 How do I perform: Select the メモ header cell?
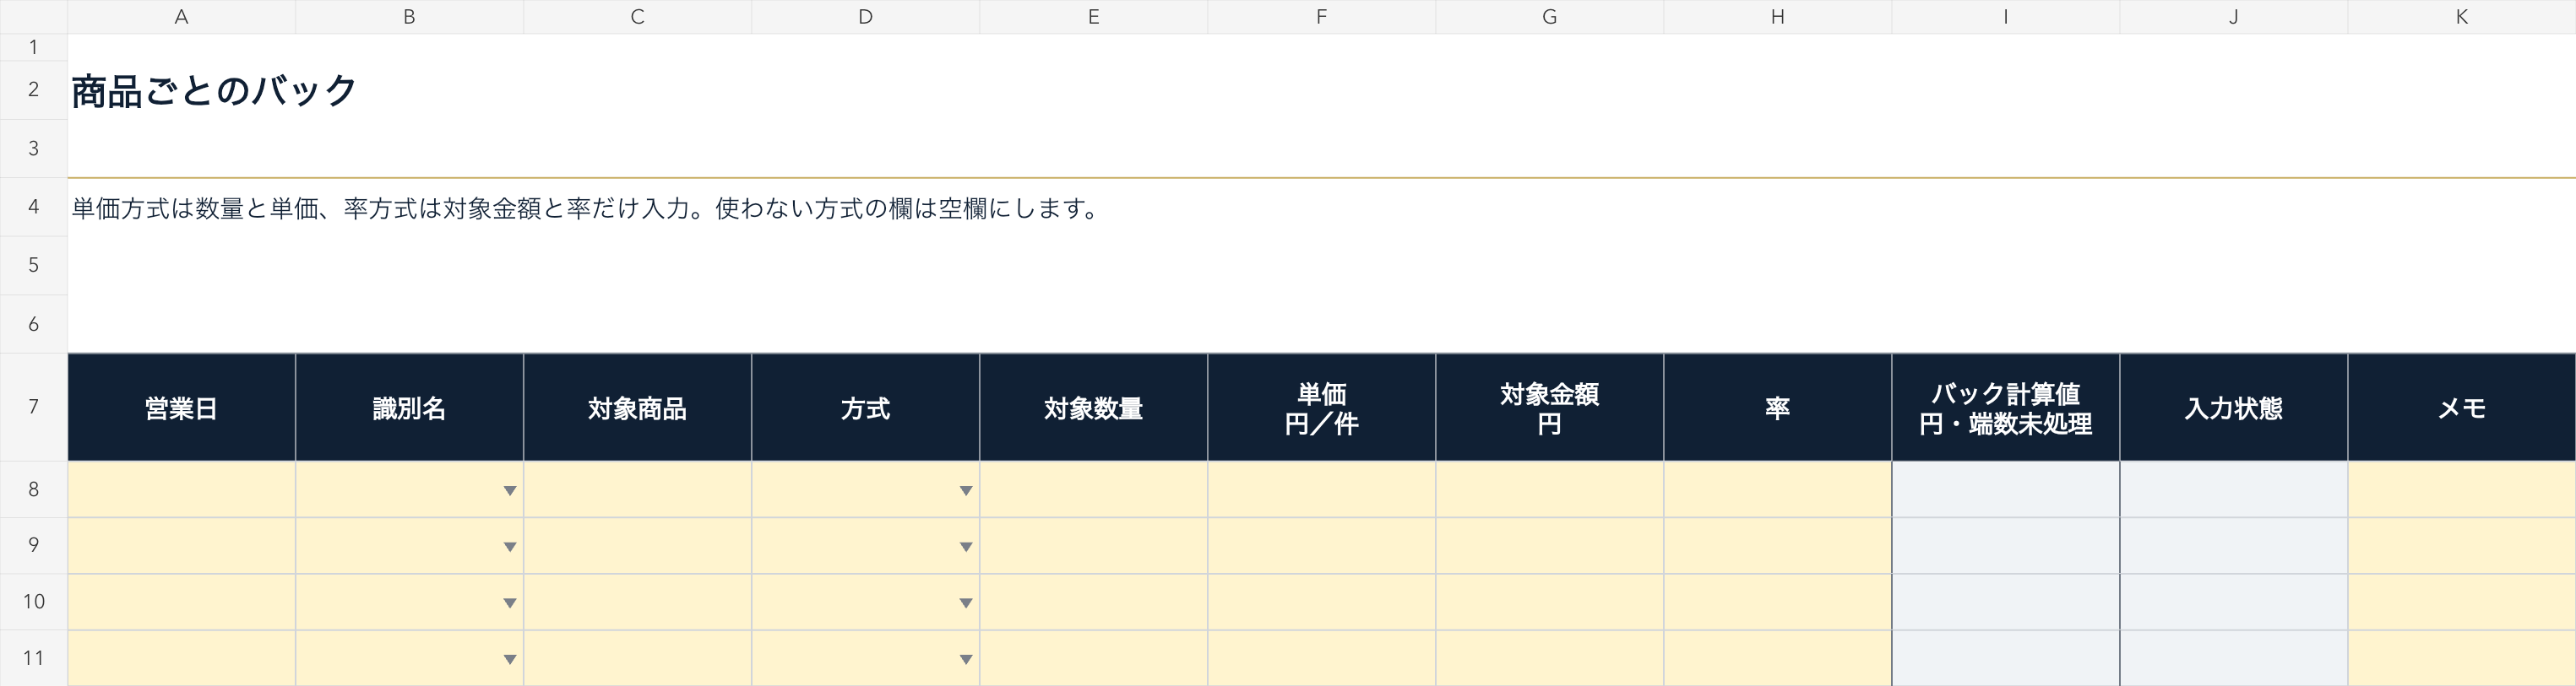(x=2461, y=408)
